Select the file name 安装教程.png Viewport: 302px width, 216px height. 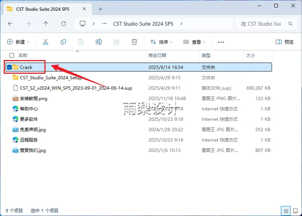point(34,98)
